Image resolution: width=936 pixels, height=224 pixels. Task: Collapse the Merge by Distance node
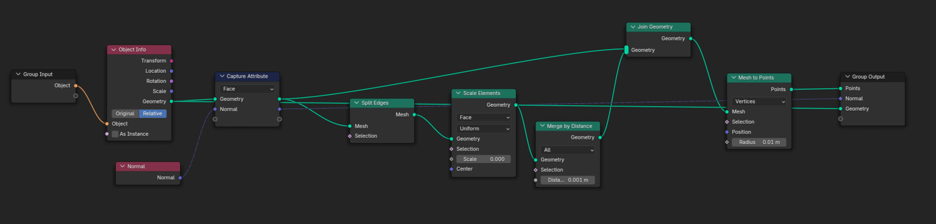pos(542,126)
